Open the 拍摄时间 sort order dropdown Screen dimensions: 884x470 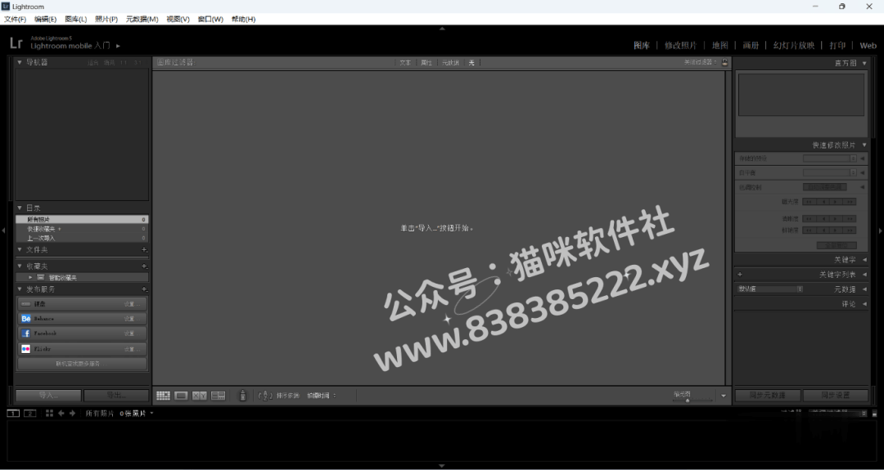(x=322, y=396)
